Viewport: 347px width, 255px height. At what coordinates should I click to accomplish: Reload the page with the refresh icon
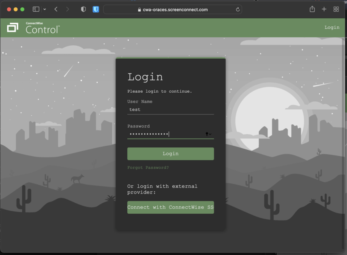pos(238,9)
